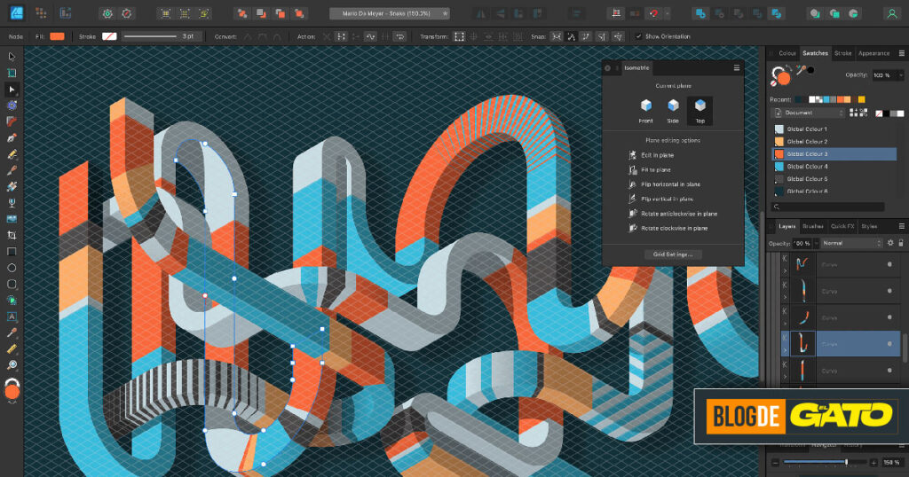
Task: Open the Brushes tab
Action: [813, 226]
